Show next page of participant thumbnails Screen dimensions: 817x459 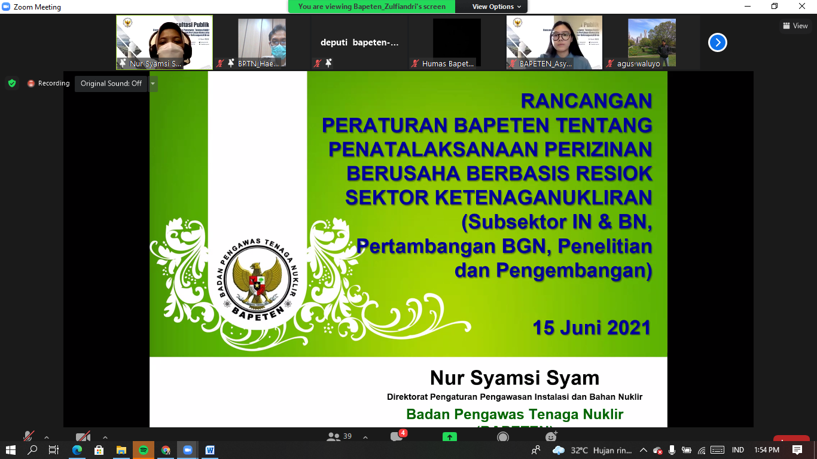tap(718, 42)
